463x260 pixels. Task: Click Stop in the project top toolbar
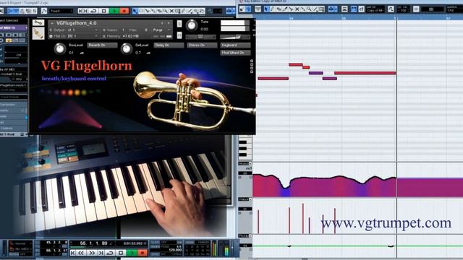104,11
